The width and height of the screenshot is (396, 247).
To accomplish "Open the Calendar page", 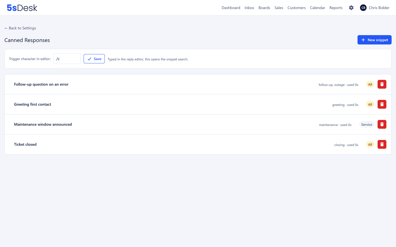I will click(x=317, y=8).
